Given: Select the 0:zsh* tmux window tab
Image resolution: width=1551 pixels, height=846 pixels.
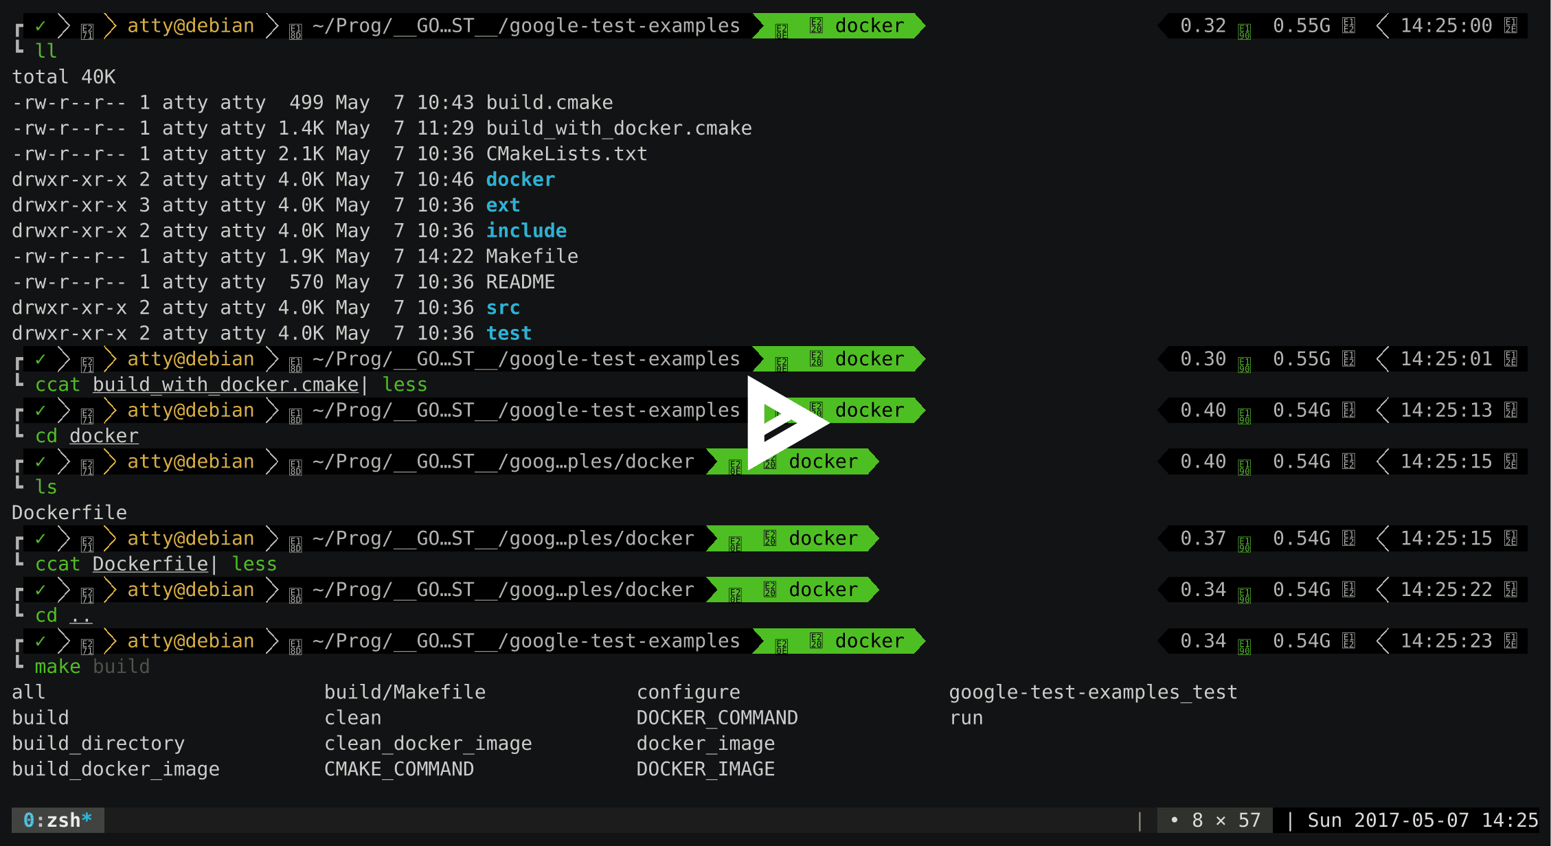Looking at the screenshot, I should click(x=58, y=820).
